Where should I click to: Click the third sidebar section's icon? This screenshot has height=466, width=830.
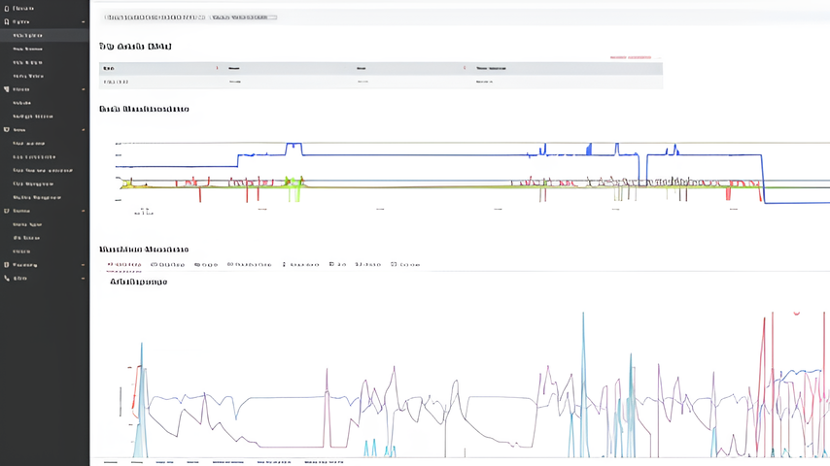pyautogui.click(x=7, y=89)
